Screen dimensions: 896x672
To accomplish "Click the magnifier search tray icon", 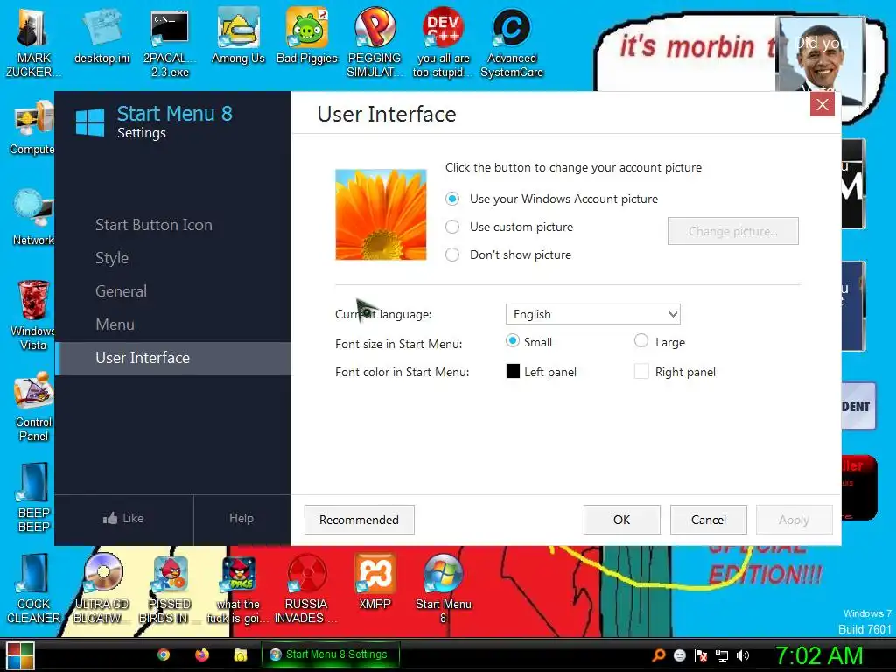I will point(658,655).
